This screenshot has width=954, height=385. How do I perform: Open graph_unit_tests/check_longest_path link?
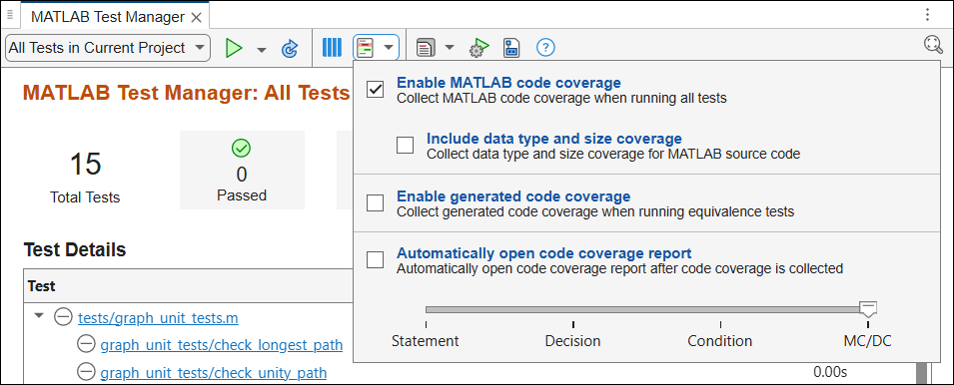tap(222, 345)
